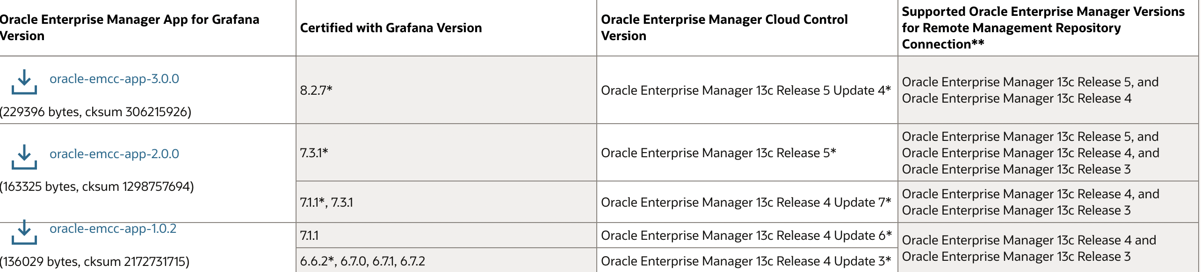
Task: Click the download icon for oracle-emcc-app-3.0.0
Action: point(24,82)
